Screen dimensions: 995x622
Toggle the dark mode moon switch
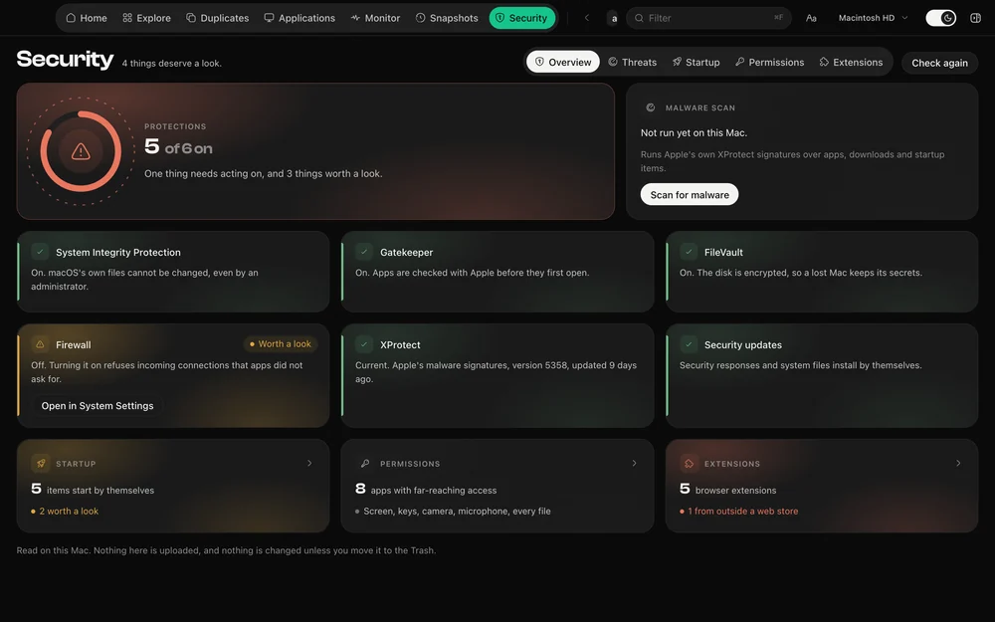[x=940, y=18]
